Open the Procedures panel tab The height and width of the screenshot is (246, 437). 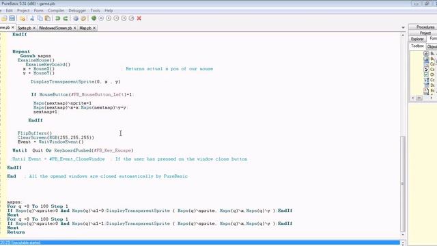pyautogui.click(x=425, y=27)
